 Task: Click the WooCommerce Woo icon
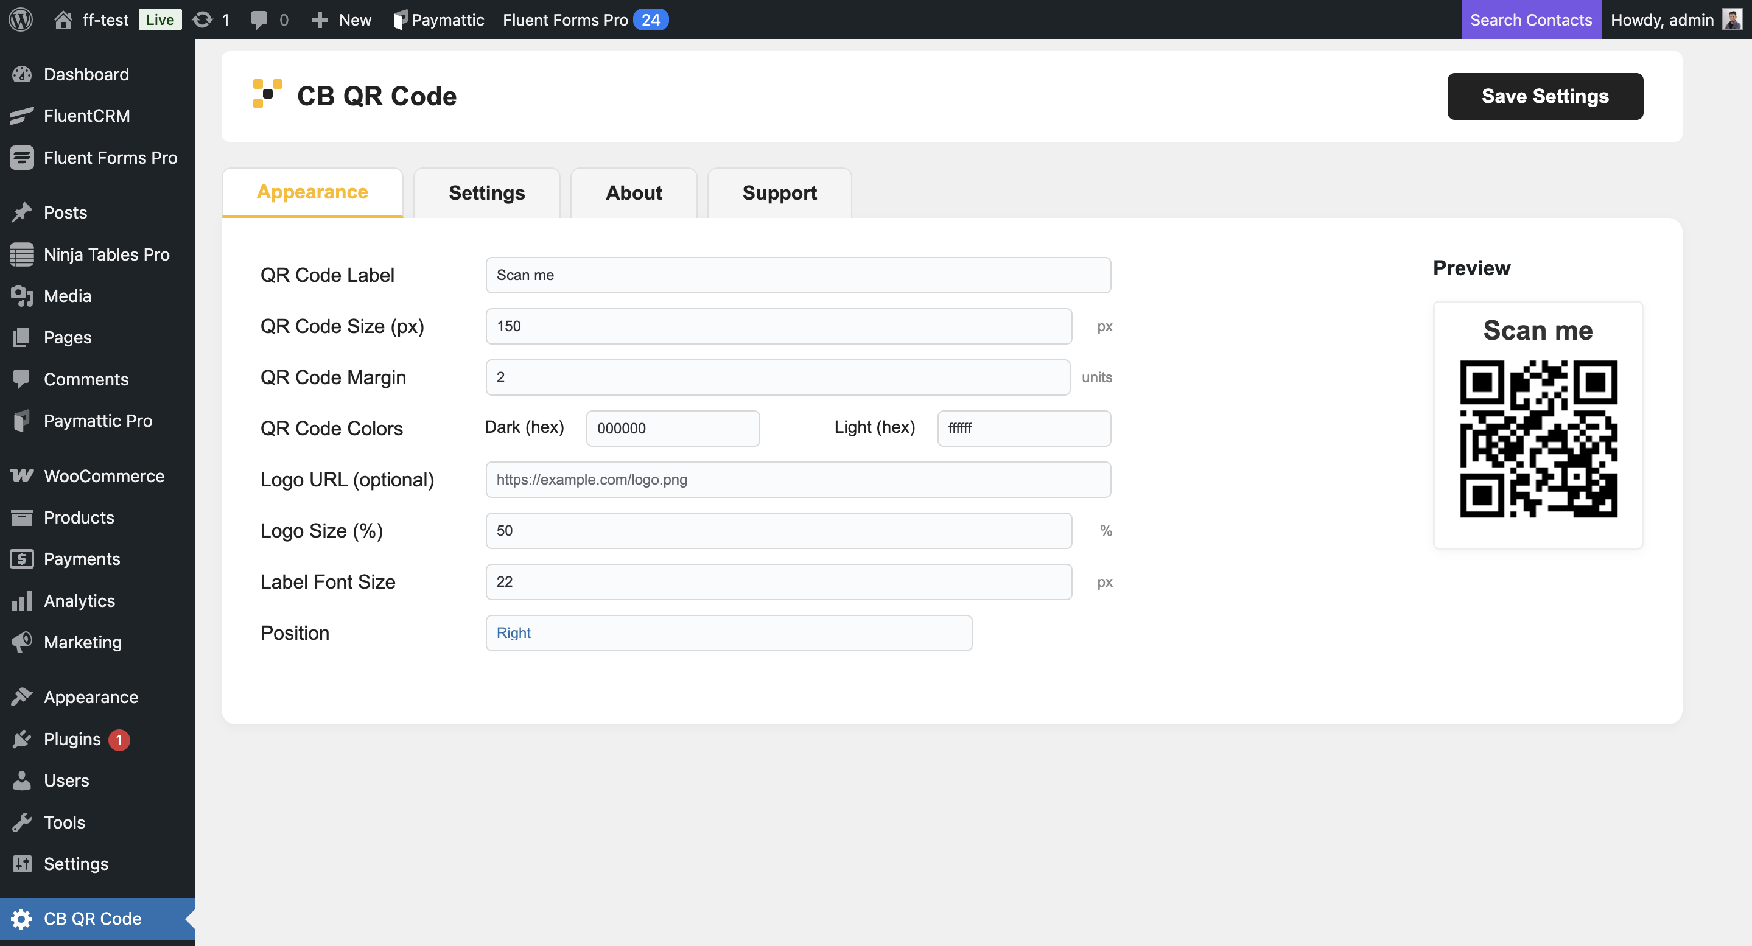point(22,475)
